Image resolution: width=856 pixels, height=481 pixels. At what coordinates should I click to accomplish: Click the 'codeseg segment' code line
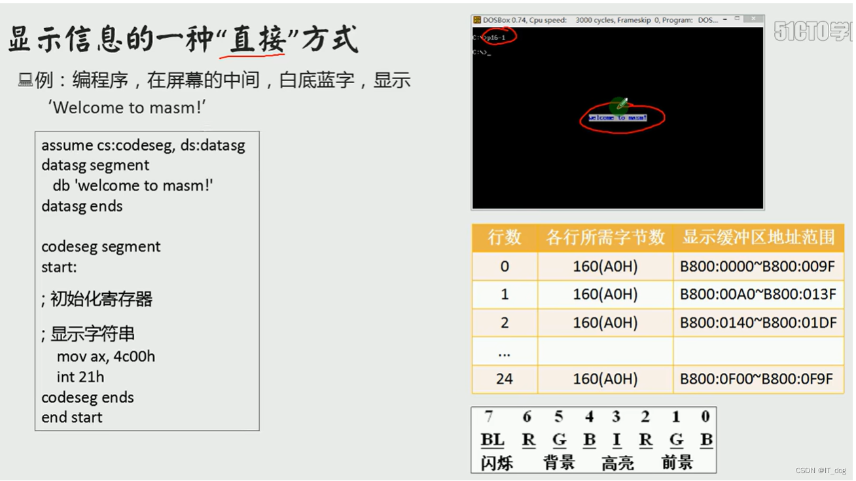coord(101,247)
